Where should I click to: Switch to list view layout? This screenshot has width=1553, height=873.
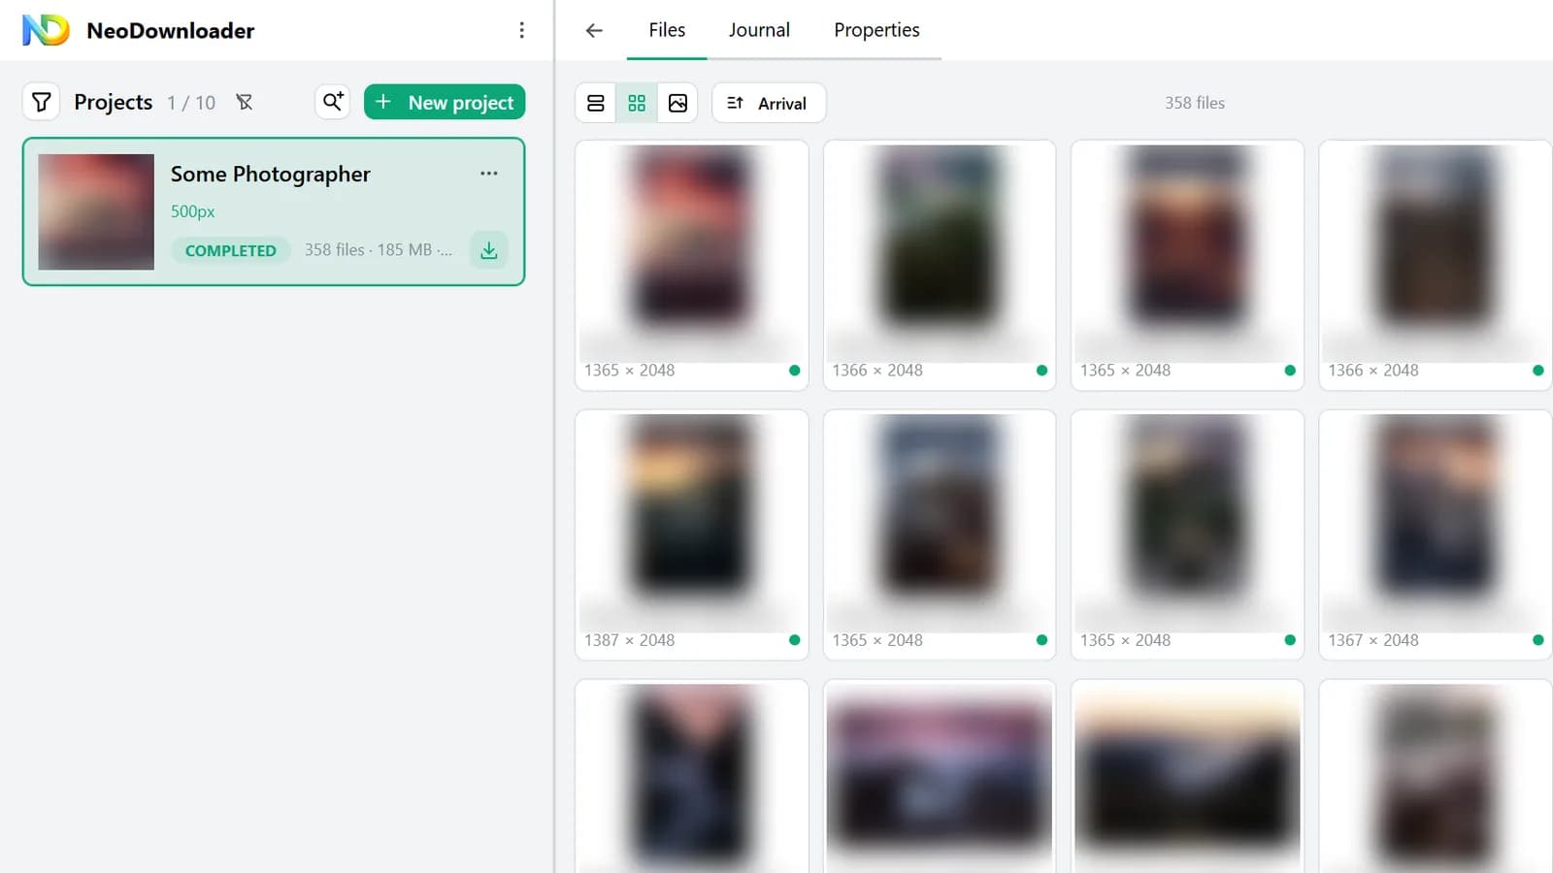[x=596, y=103]
